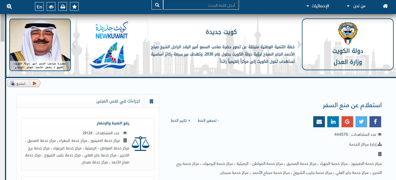Screen dimensions: 396x180
Task: Click the search keyword input field
Action: [201, 5]
